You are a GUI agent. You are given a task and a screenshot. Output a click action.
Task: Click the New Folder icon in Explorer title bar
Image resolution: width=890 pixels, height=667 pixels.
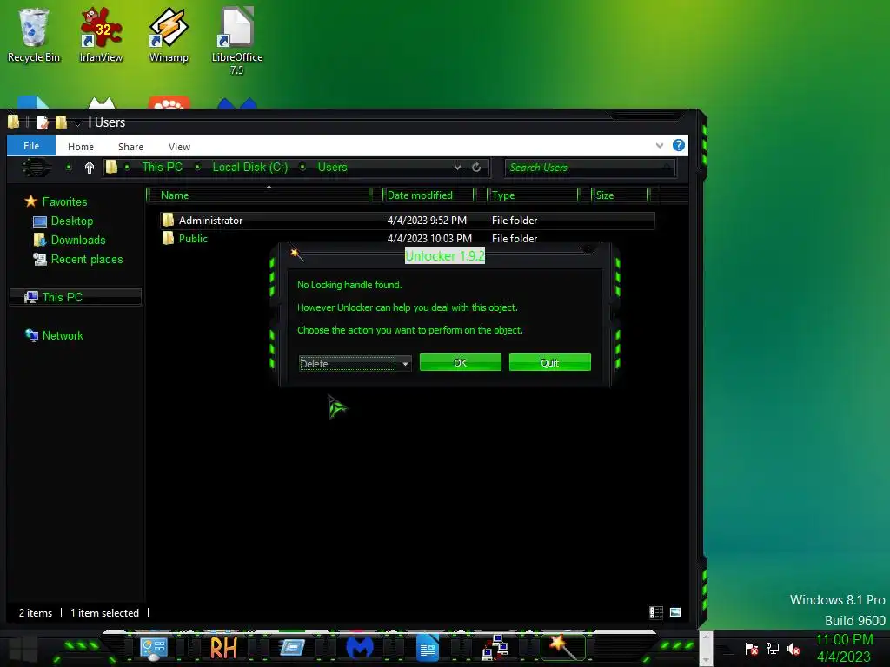[x=61, y=122]
